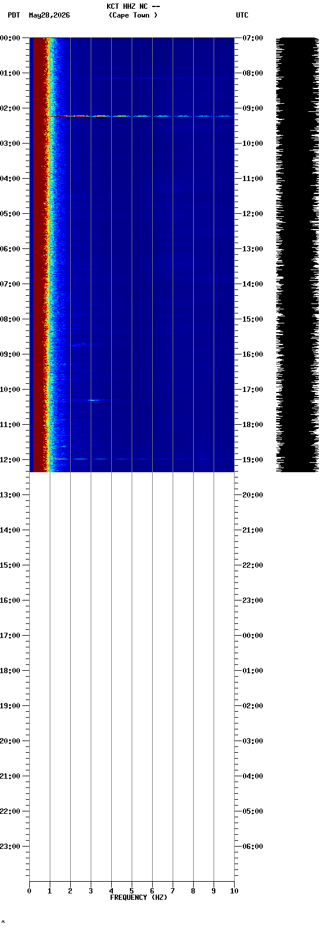Click the UTC '07:00' time label
This screenshot has height=928, width=323.
point(253,38)
